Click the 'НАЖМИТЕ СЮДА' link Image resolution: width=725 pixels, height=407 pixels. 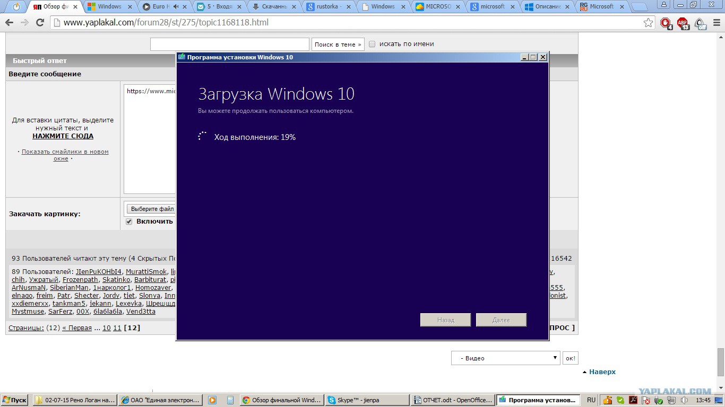coord(63,136)
